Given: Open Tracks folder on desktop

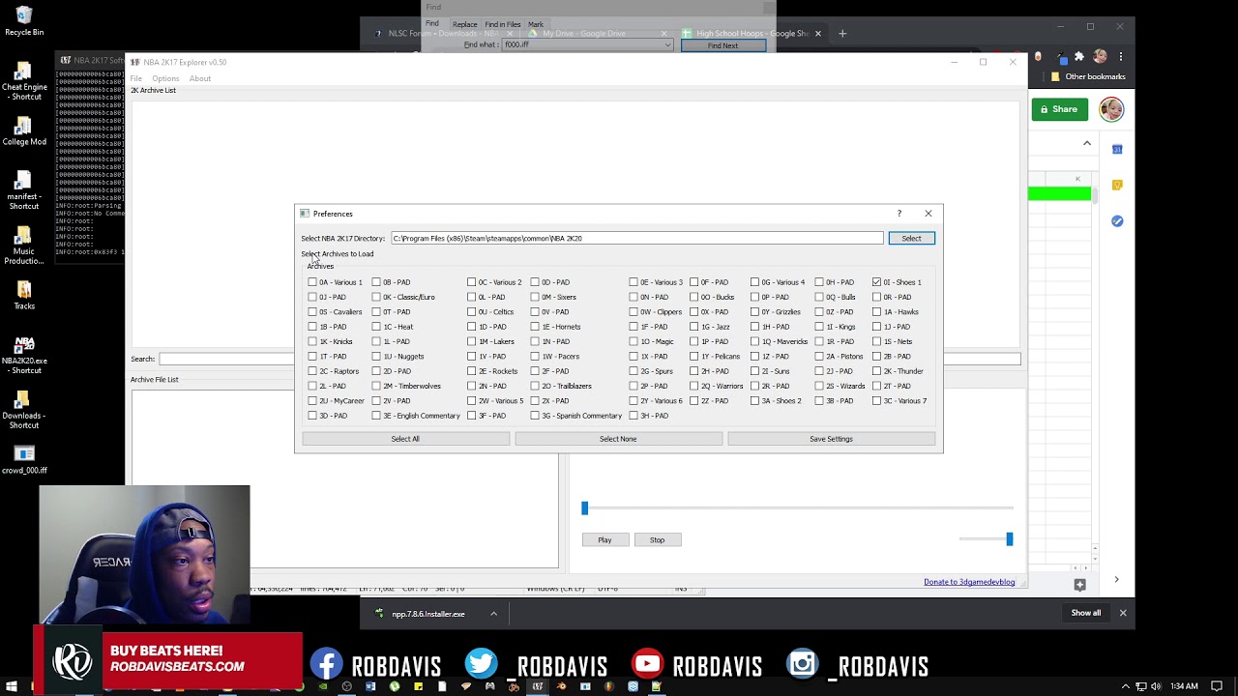Looking at the screenshot, I should pos(24,295).
